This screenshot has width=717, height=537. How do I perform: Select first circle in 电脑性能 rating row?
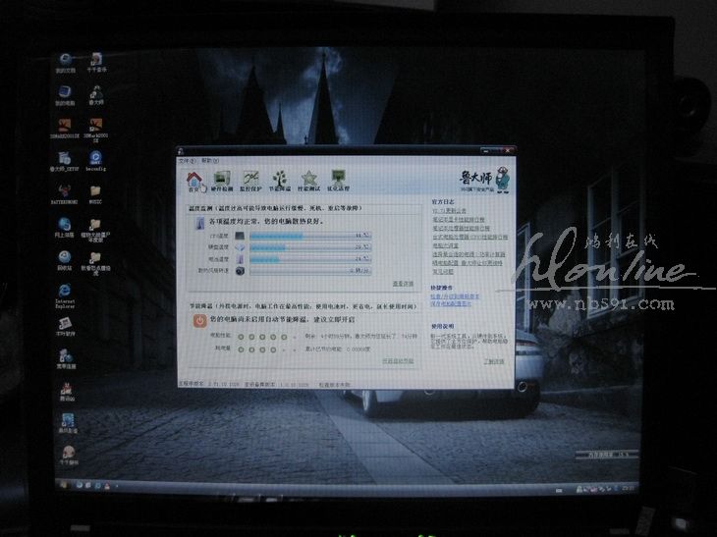tap(241, 338)
